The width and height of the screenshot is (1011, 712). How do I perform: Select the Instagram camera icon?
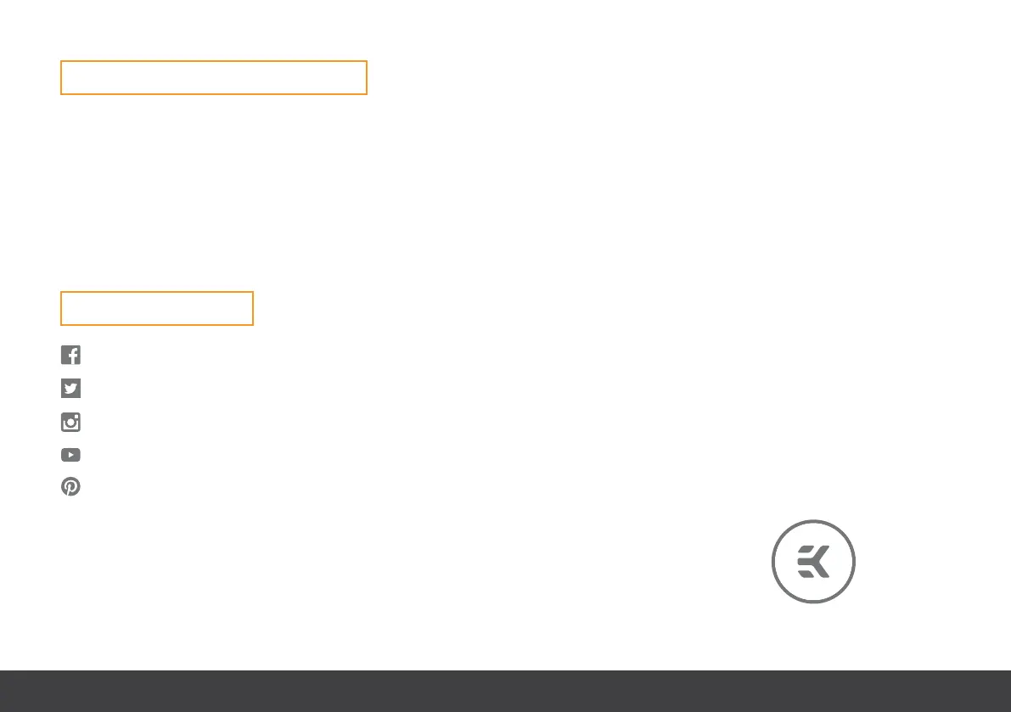[71, 422]
